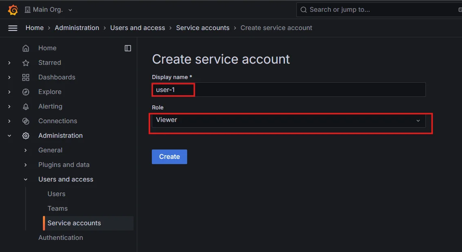This screenshot has width=462, height=252.
Task: Select the Home icon in the sidebar
Action: click(x=26, y=48)
